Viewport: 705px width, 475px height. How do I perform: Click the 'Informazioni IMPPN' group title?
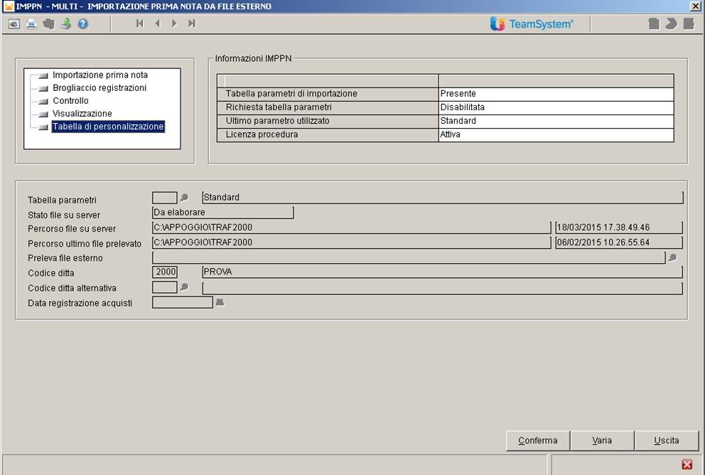coord(253,58)
